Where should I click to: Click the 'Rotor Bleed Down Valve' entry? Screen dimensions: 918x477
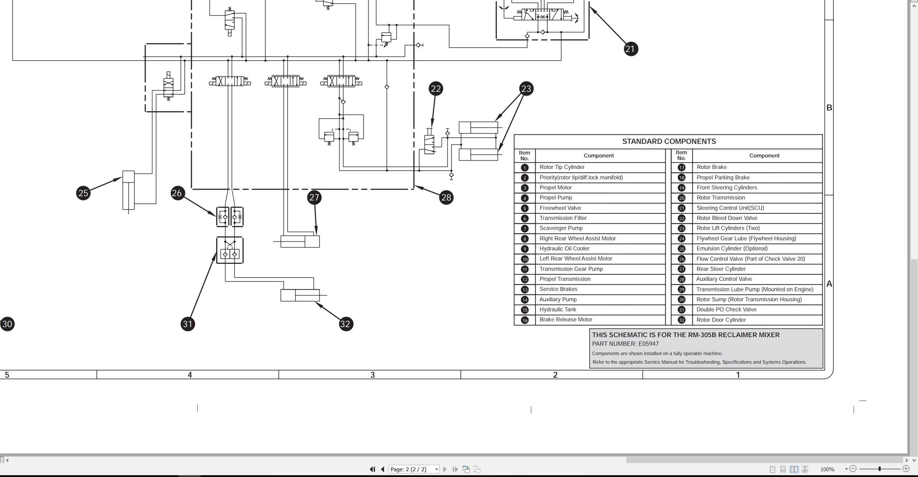(x=727, y=218)
